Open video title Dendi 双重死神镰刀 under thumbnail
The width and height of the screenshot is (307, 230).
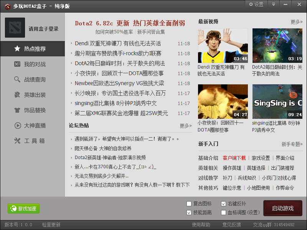221,71
